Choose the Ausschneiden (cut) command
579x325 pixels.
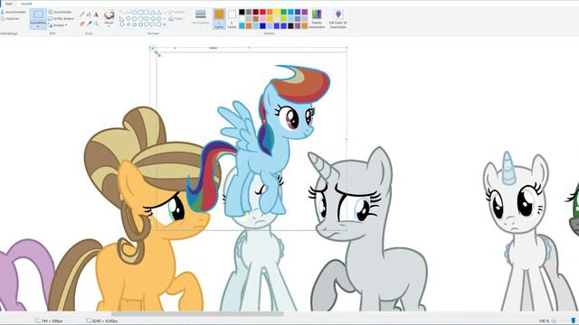13,12
